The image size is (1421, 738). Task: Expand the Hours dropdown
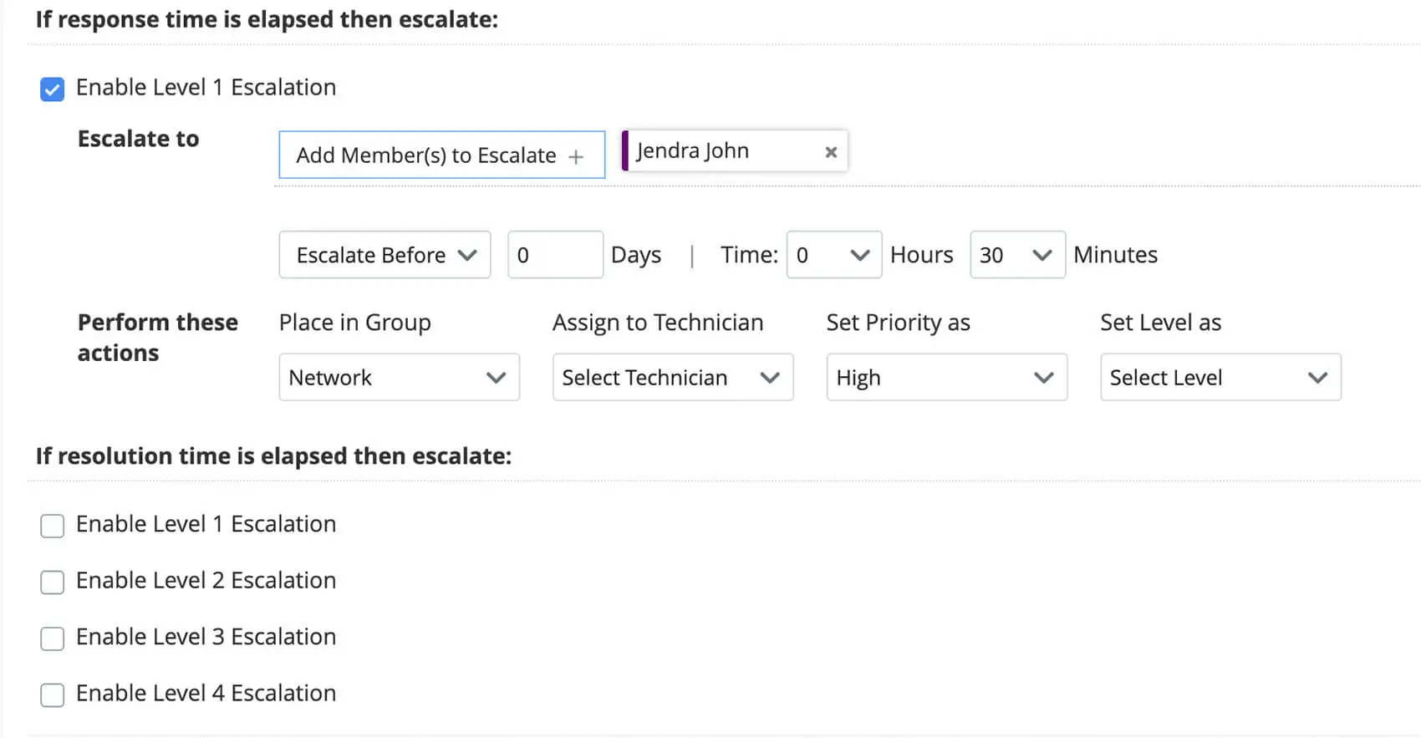click(833, 255)
